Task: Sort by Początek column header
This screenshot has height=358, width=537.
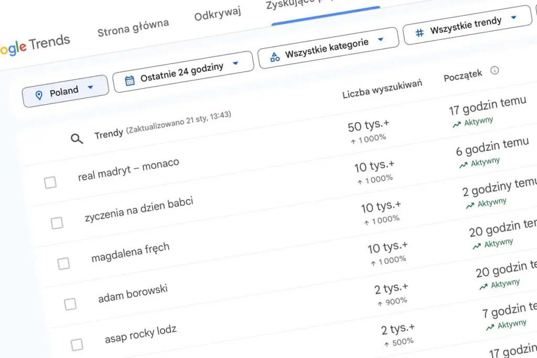Action: click(x=463, y=75)
